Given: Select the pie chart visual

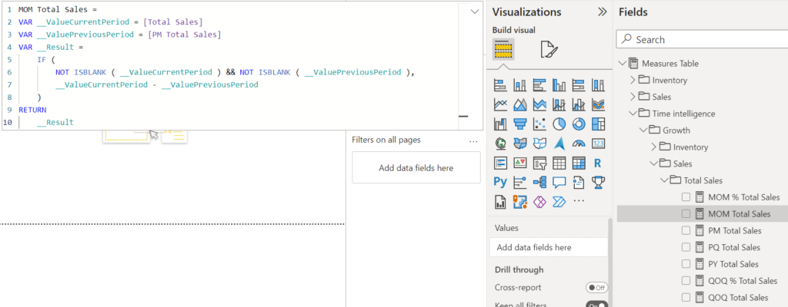Looking at the screenshot, I should [559, 124].
